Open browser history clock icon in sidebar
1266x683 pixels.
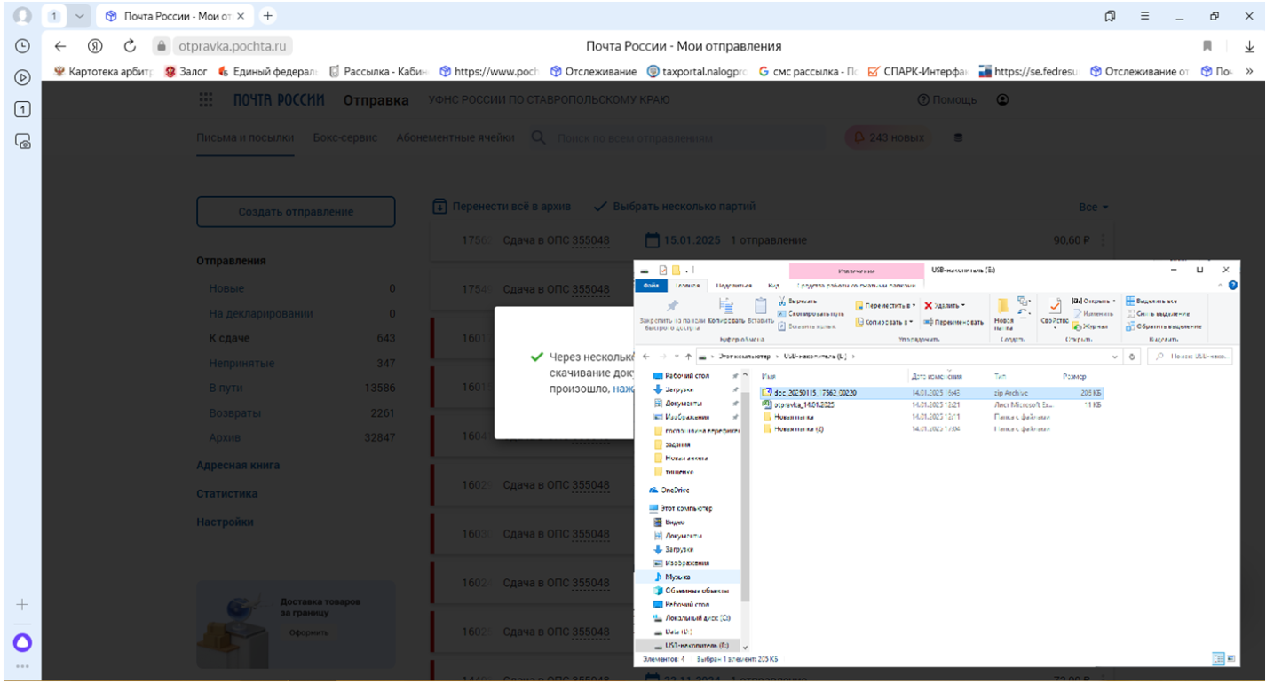[x=23, y=46]
